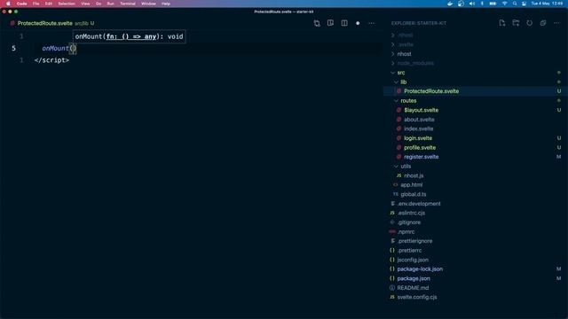Open register.svelte file
Screen dimensions: 568x319
coord(421,157)
